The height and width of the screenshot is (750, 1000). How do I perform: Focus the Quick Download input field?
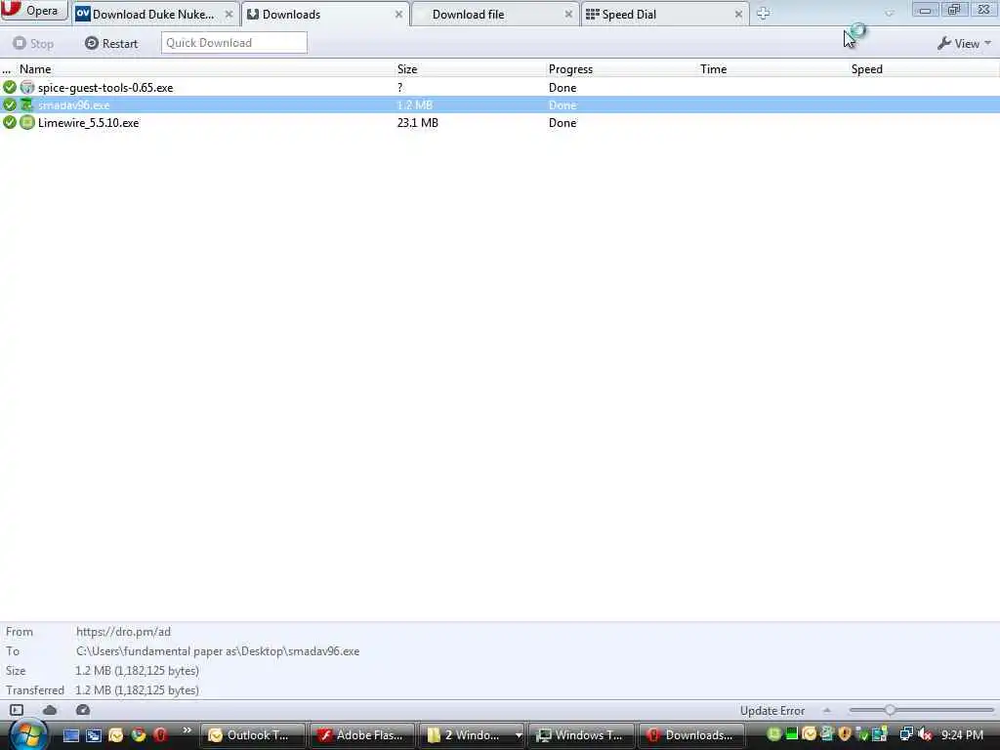point(234,43)
